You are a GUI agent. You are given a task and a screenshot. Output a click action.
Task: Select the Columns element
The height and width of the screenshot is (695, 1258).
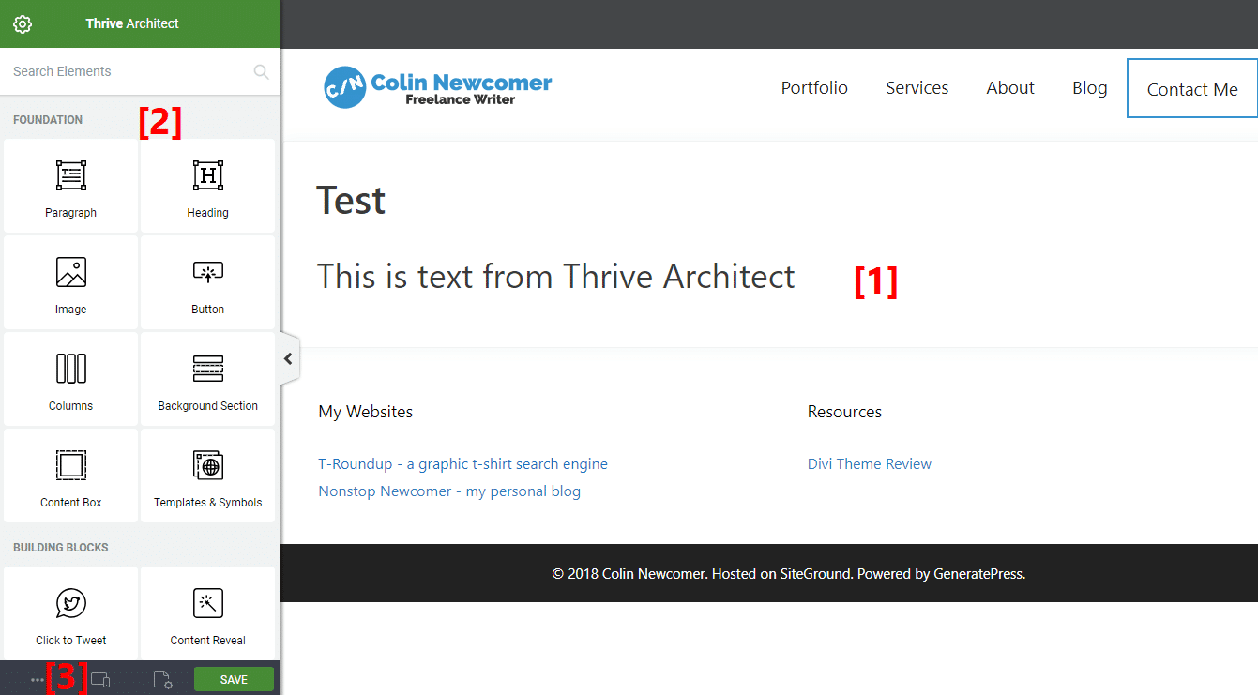tap(70, 379)
